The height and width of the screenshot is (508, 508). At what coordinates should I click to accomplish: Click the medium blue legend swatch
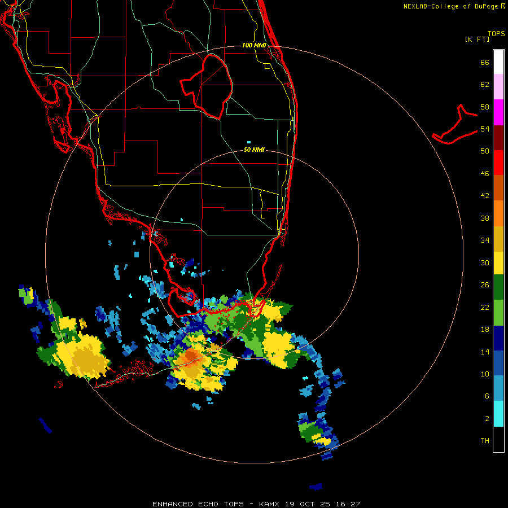pyautogui.click(x=498, y=363)
